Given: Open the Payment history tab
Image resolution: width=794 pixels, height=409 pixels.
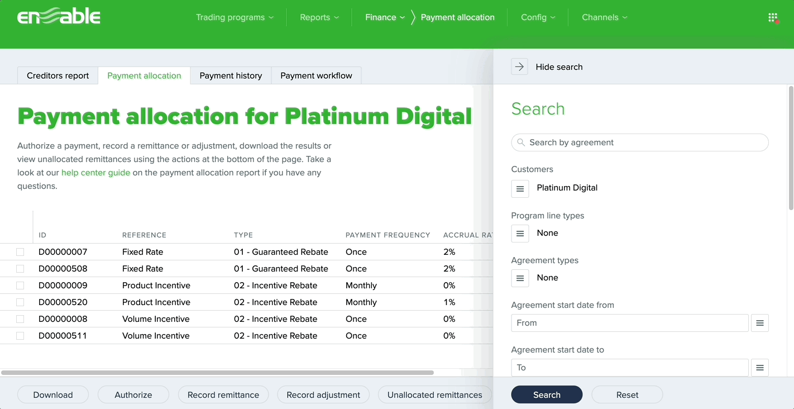Looking at the screenshot, I should (231, 75).
